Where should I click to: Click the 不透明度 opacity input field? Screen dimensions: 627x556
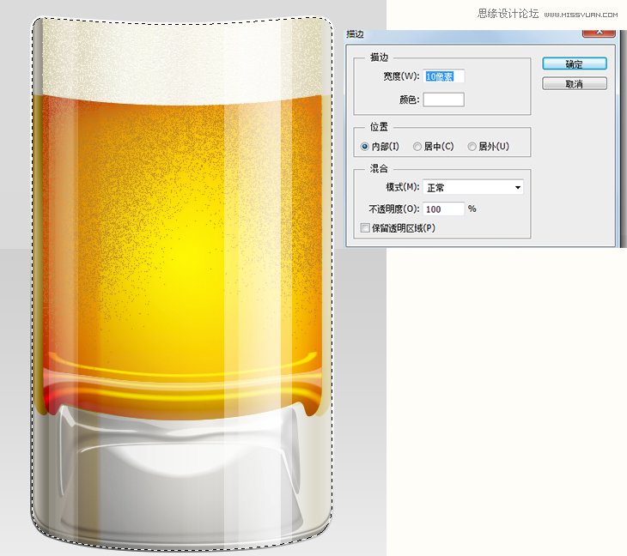443,208
